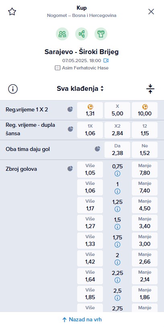Select home win odds 1,31
The height and width of the screenshot is (327, 164).
tap(90, 110)
